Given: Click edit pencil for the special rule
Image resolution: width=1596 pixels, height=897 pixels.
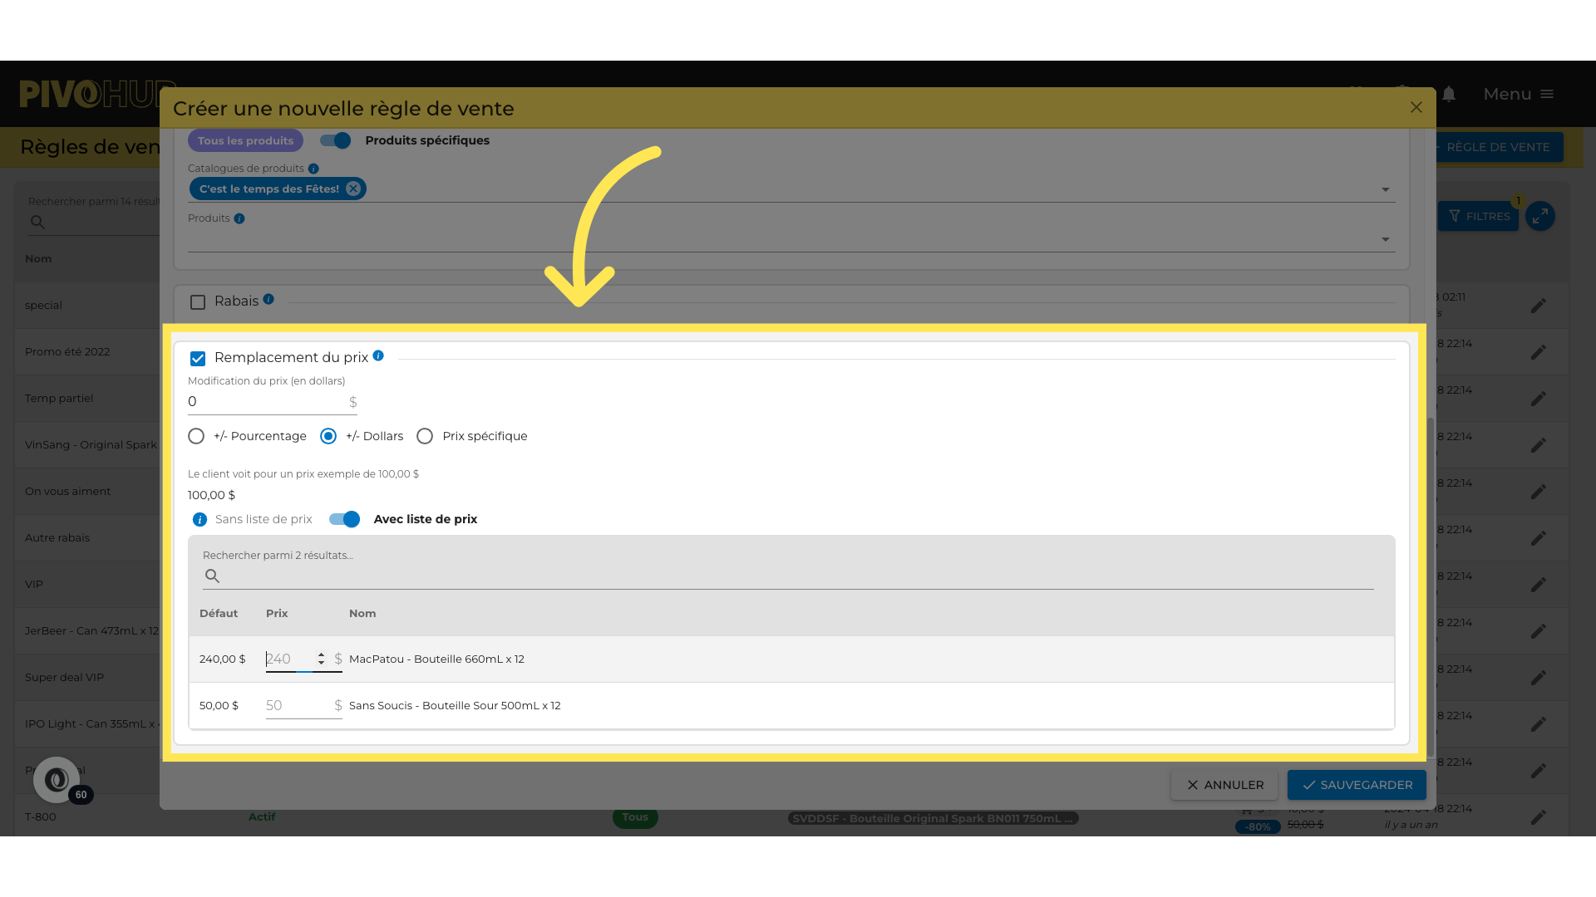Looking at the screenshot, I should (1539, 306).
